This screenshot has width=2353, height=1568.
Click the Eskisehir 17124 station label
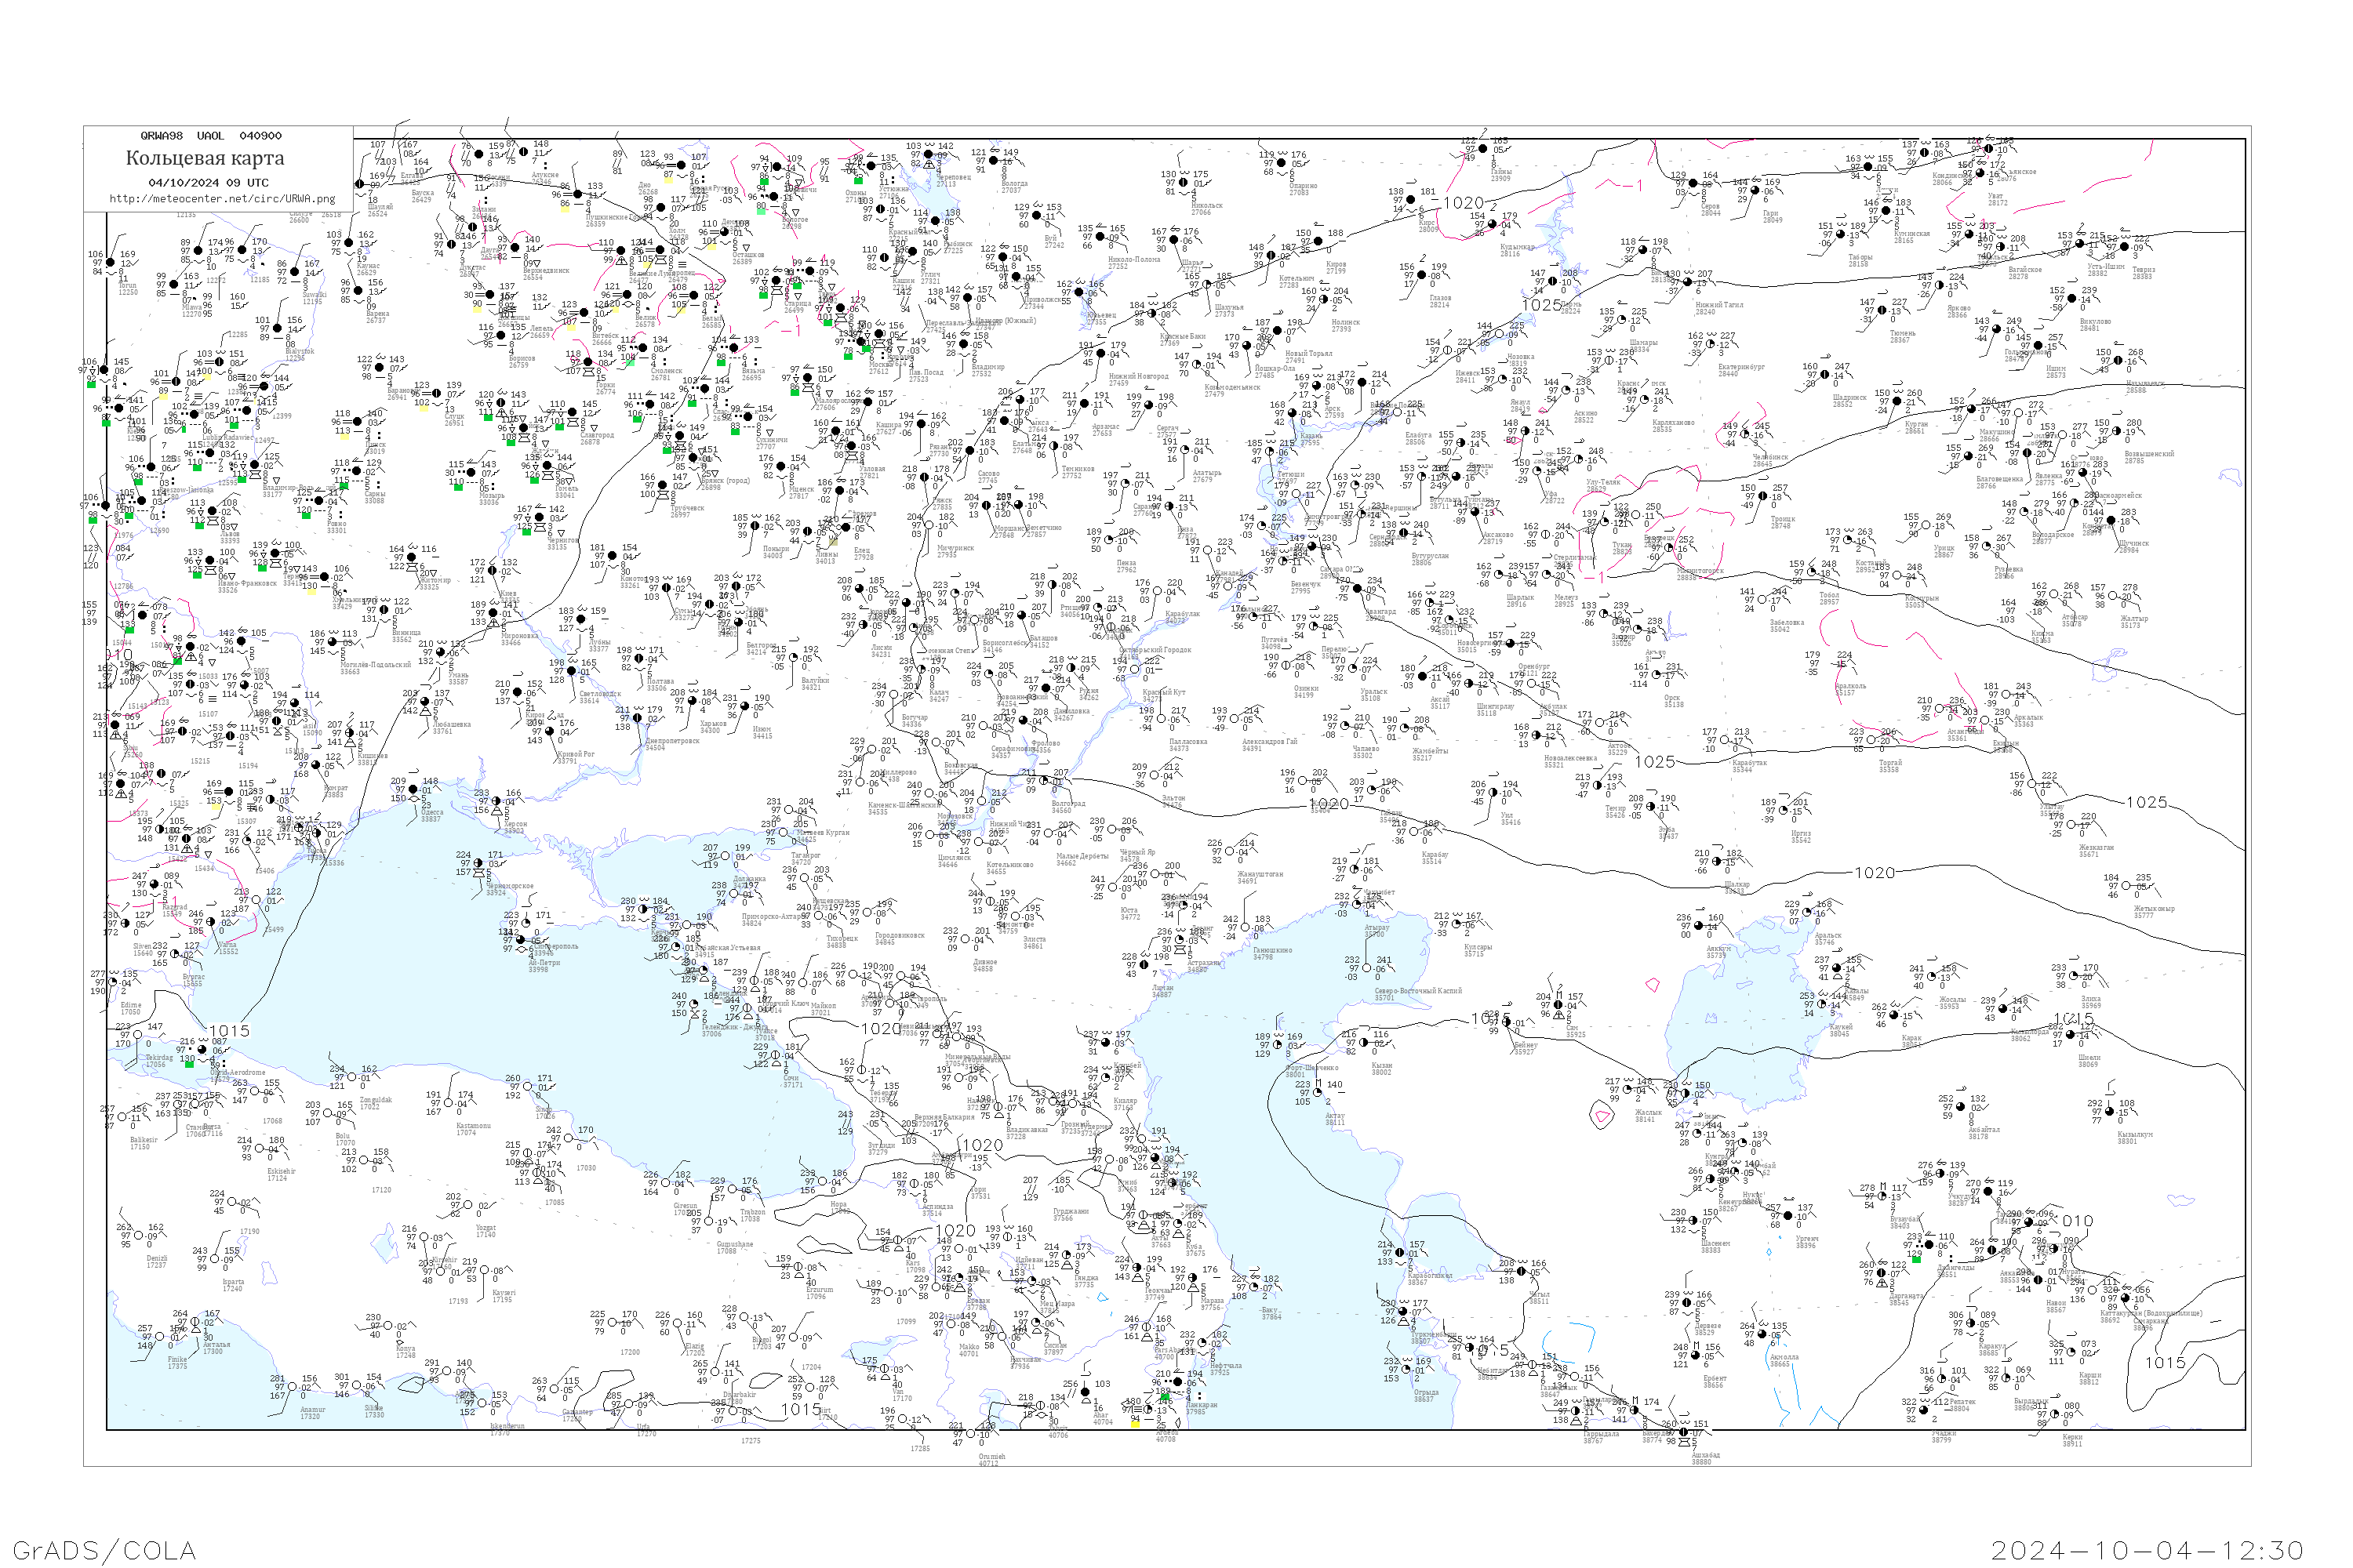pyautogui.click(x=281, y=1174)
